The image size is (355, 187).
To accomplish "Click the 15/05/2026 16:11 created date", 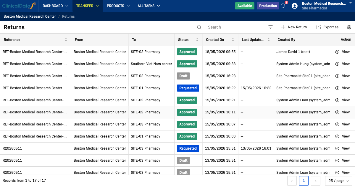I will [220, 112].
